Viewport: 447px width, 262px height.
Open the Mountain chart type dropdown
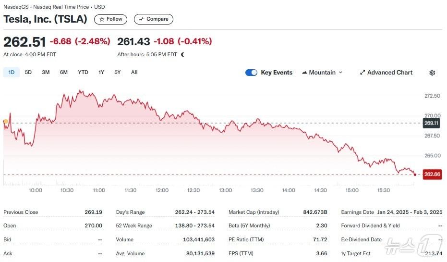click(x=322, y=73)
